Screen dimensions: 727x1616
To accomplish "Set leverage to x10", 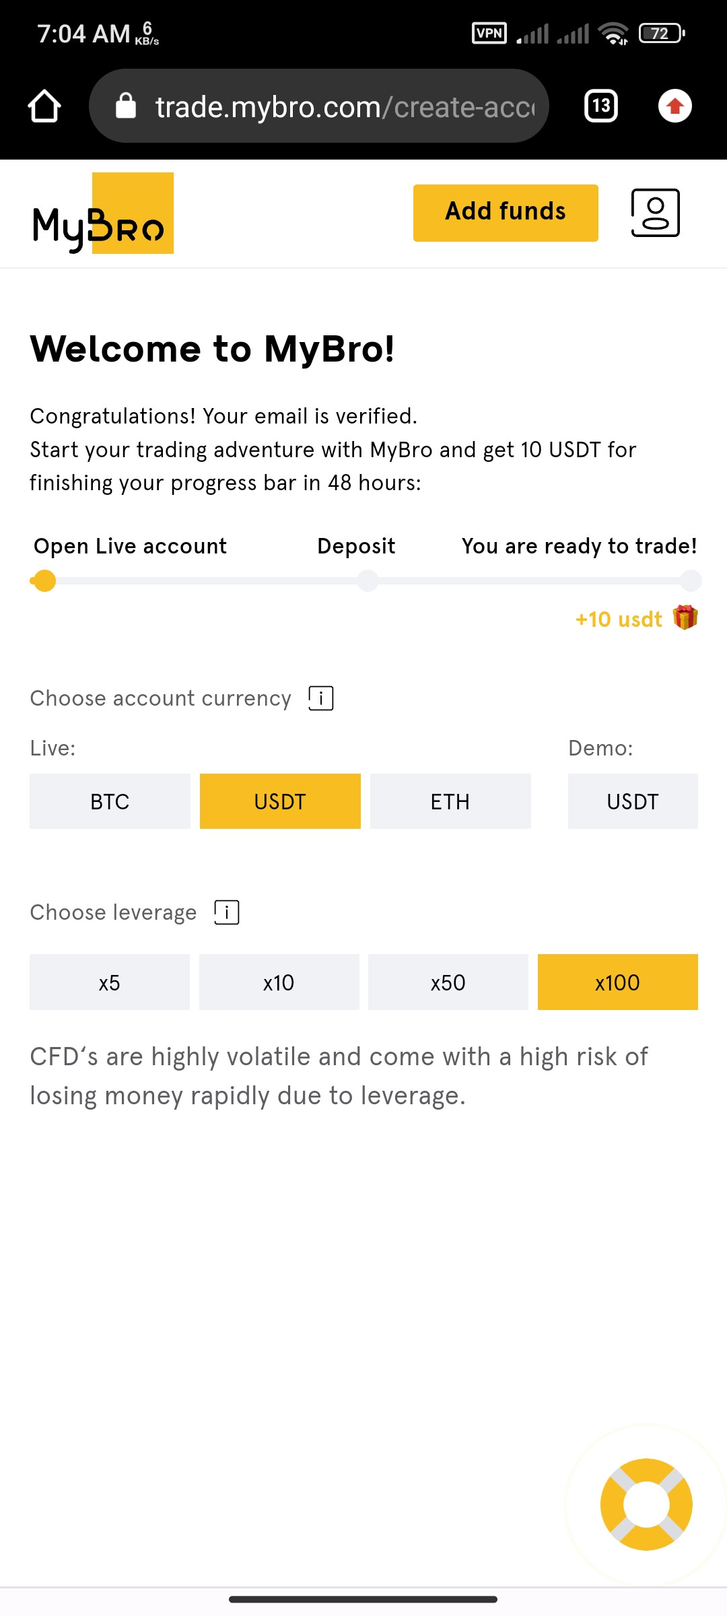I will [x=279, y=982].
